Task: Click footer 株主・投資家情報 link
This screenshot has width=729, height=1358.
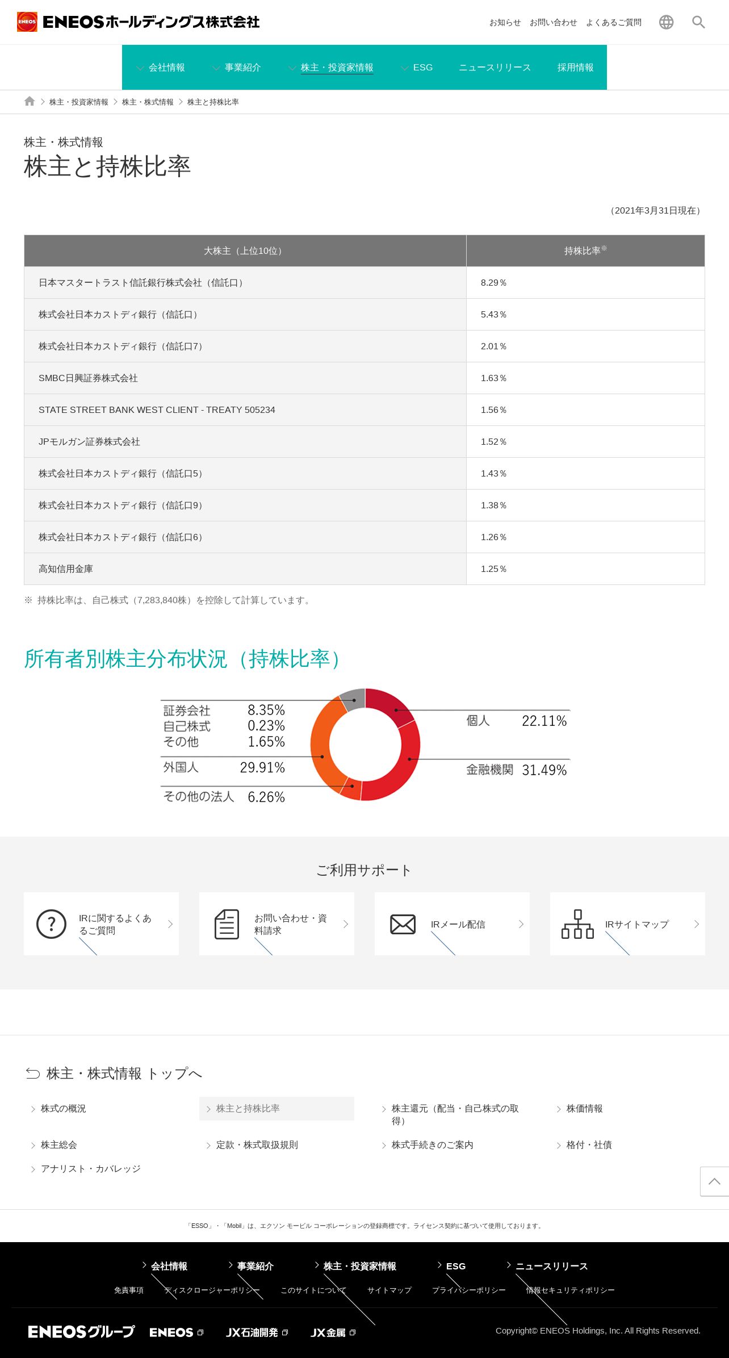Action: 359,1266
